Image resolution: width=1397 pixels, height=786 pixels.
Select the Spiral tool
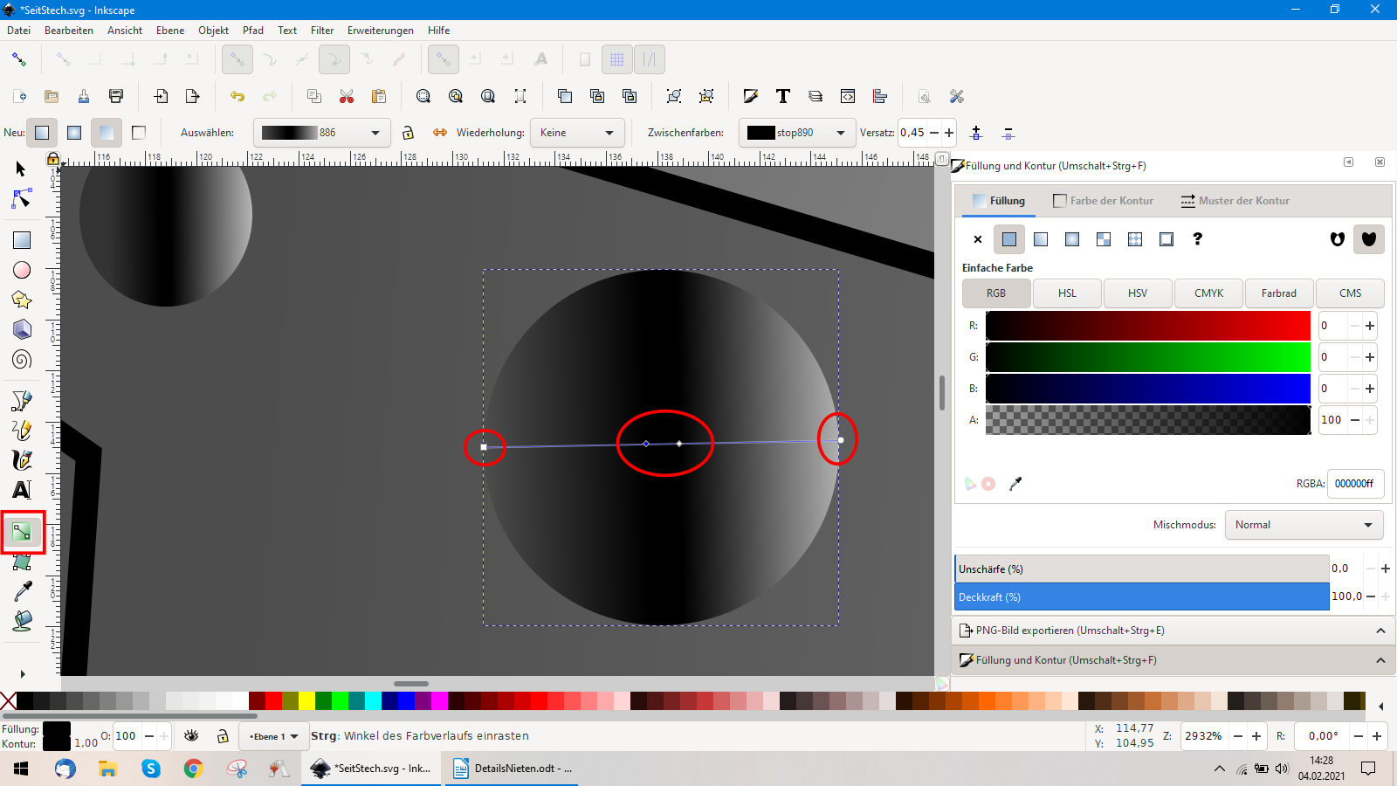22,360
